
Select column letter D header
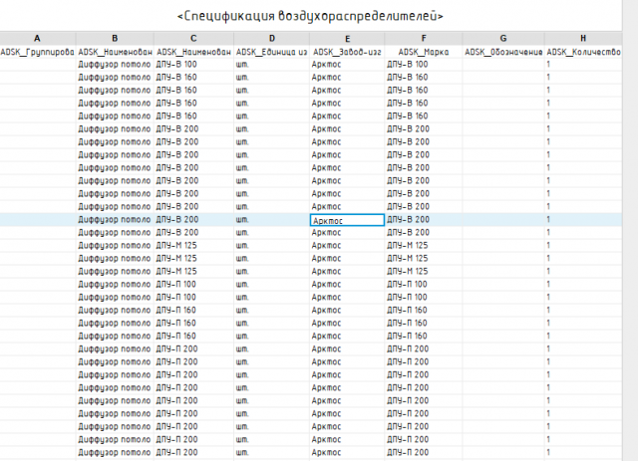pyautogui.click(x=271, y=38)
